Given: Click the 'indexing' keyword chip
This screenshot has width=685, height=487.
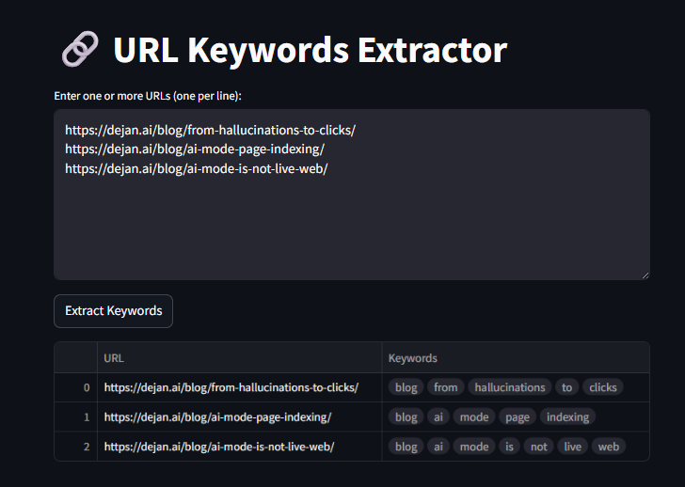Looking at the screenshot, I should pos(567,416).
